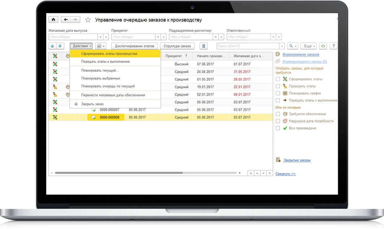Screen dimensions: 384x229
Task: Click the Закрытые заказы folder icon
Action: 278,160
